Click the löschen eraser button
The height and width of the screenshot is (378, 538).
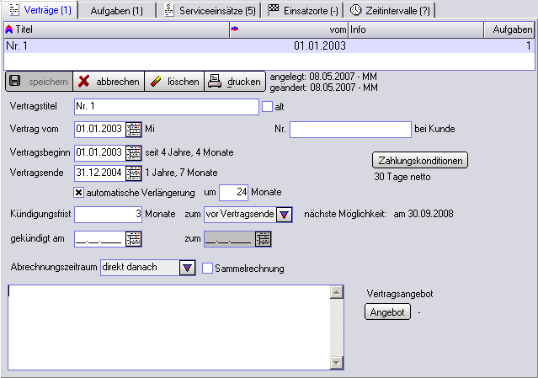point(173,82)
